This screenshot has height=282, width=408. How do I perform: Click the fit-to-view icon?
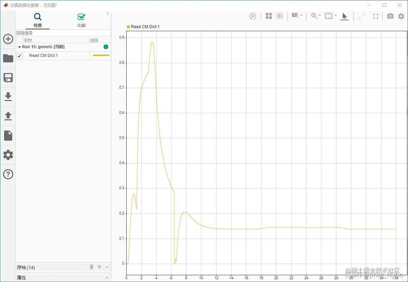click(x=329, y=16)
